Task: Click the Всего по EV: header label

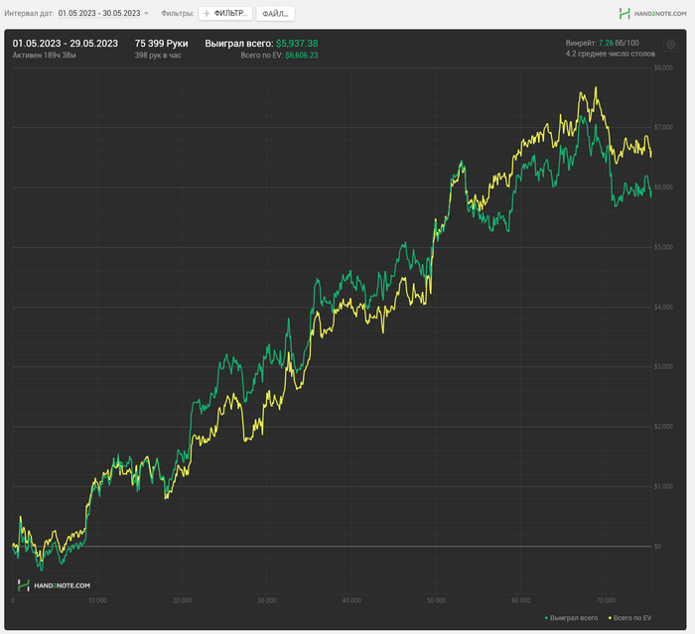Action: 262,56
